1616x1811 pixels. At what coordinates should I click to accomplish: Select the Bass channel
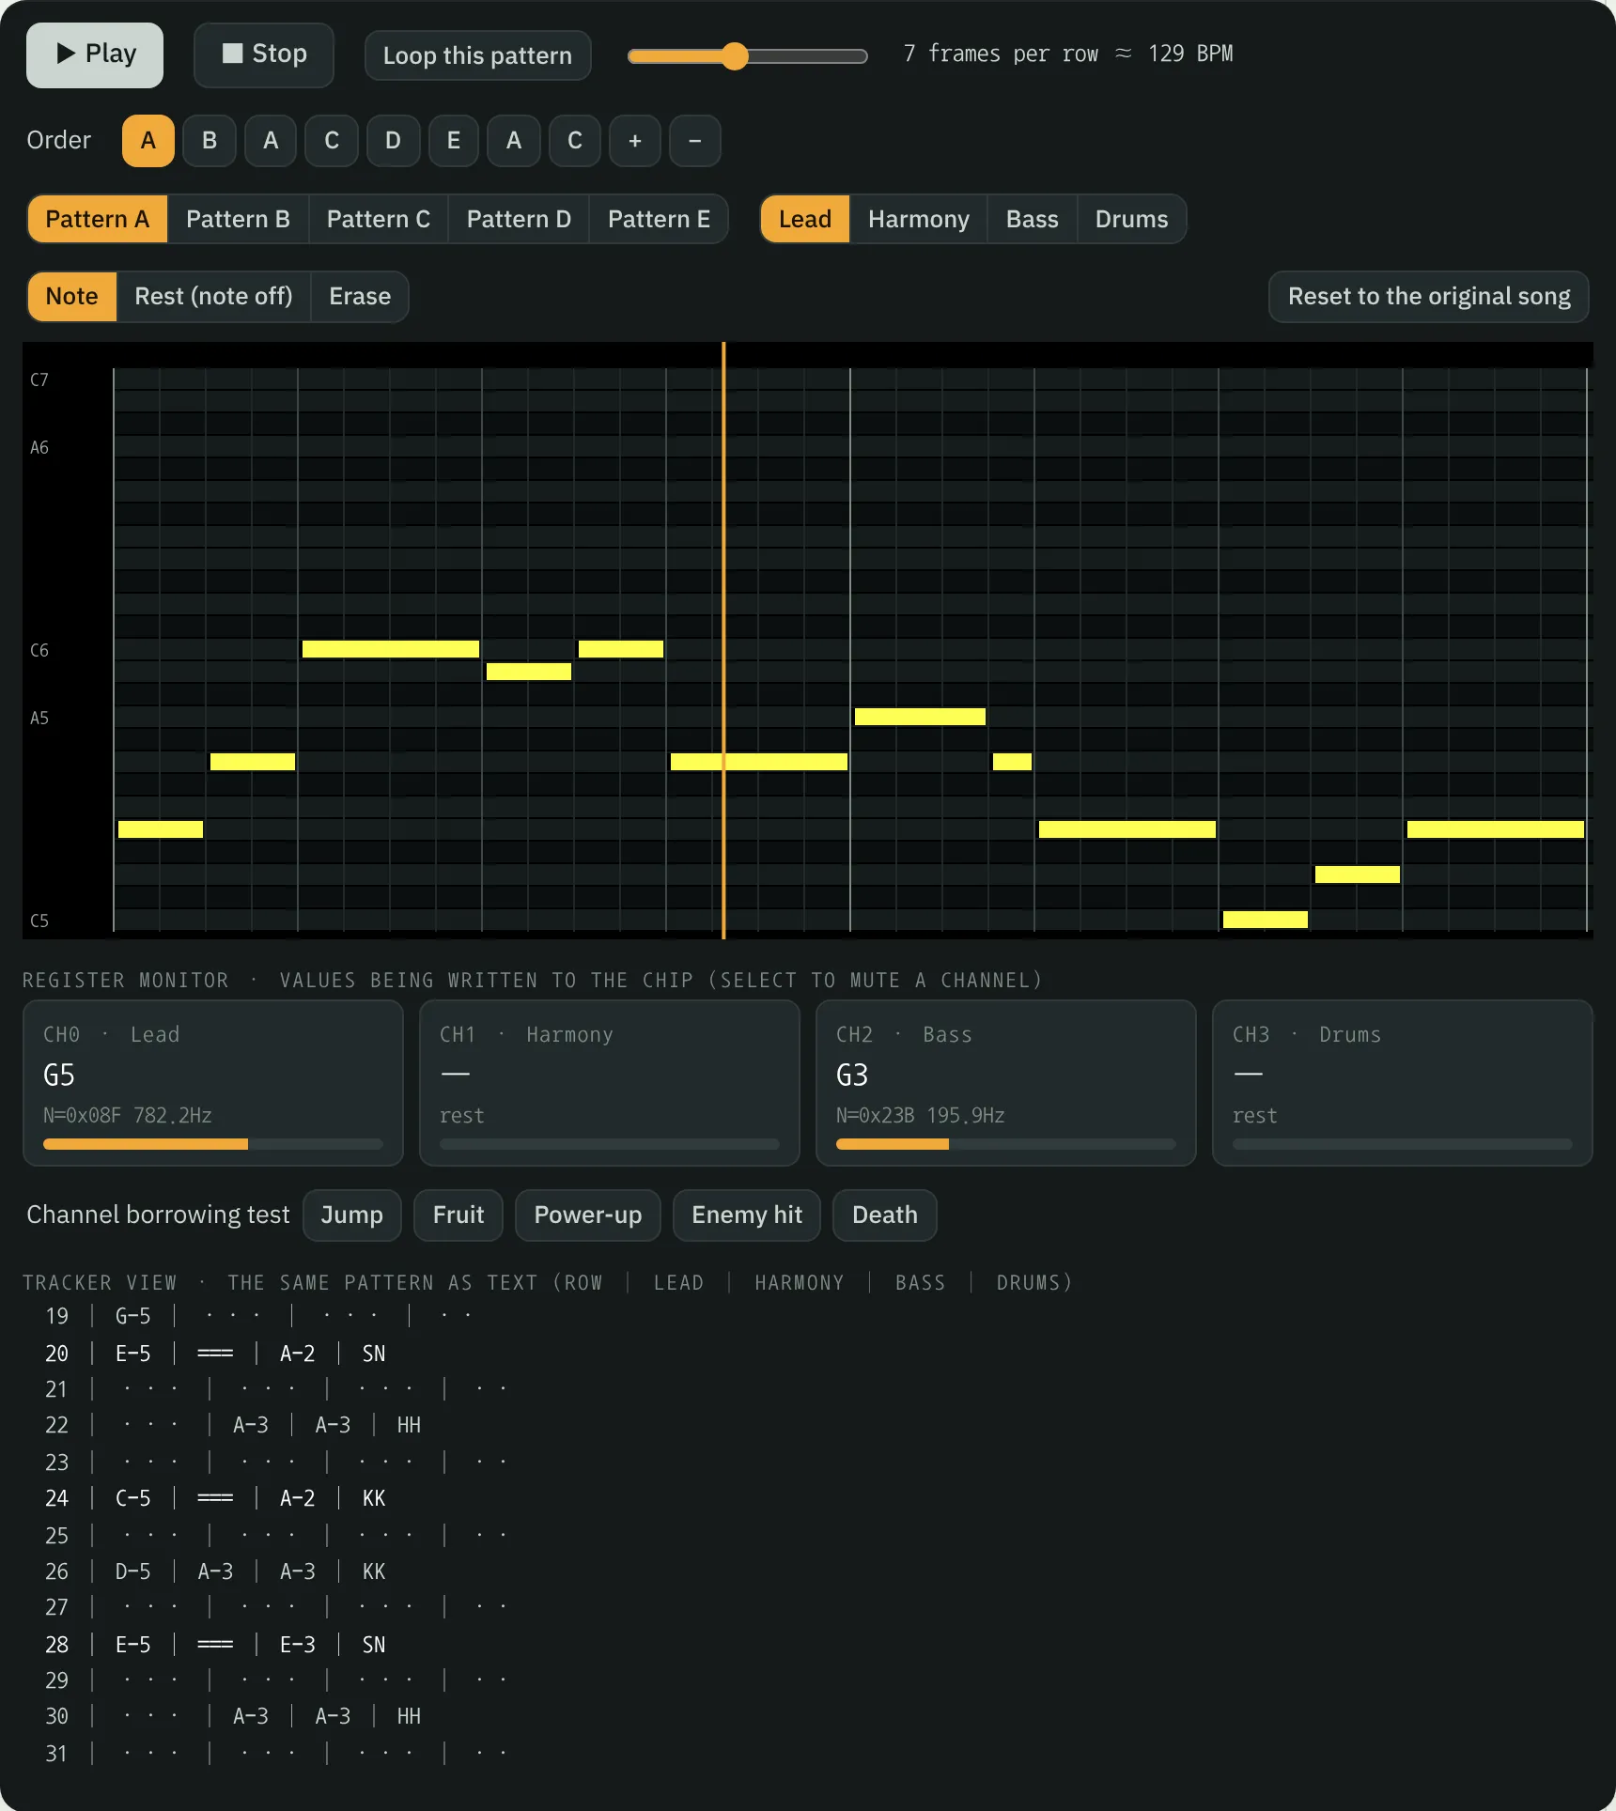coord(1033,219)
